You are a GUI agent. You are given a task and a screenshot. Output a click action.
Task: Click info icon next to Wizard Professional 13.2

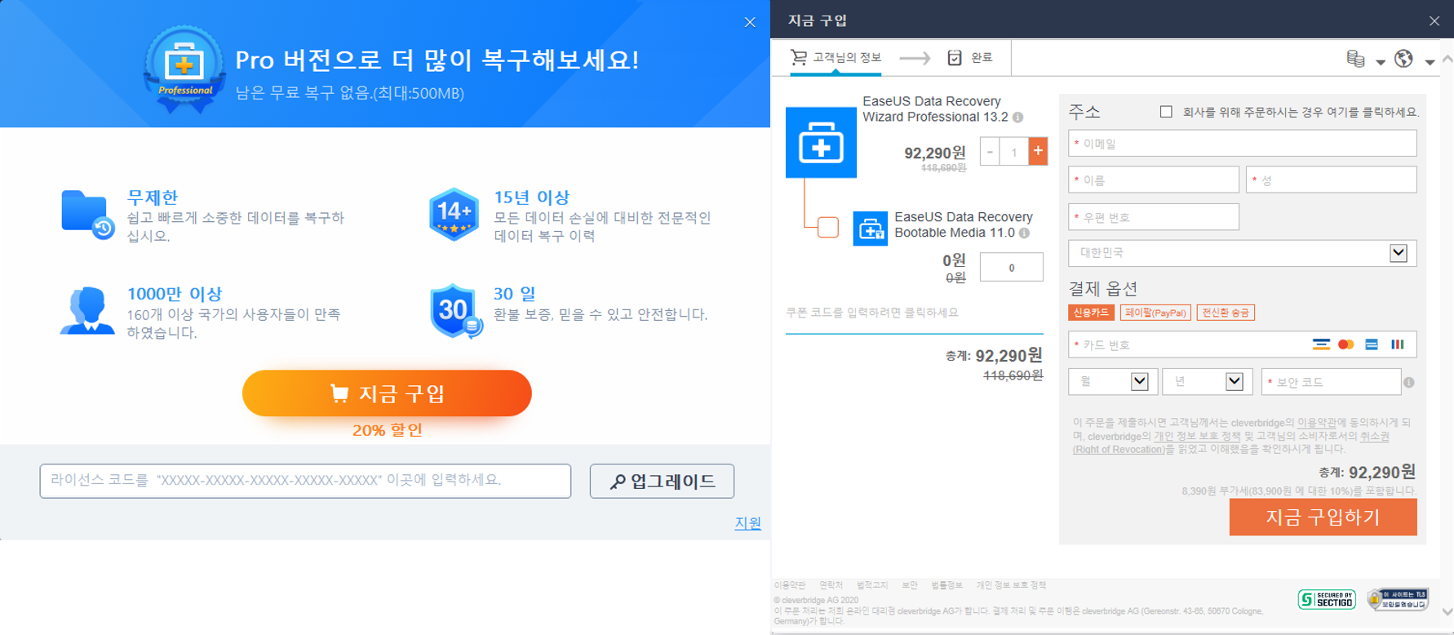[1018, 118]
